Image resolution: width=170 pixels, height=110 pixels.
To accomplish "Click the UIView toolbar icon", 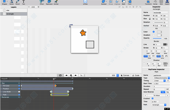I will pyautogui.click(x=85, y=2).
